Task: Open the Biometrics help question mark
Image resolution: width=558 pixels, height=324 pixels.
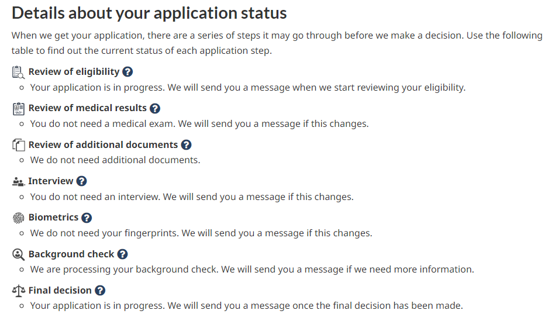Action: (87, 218)
